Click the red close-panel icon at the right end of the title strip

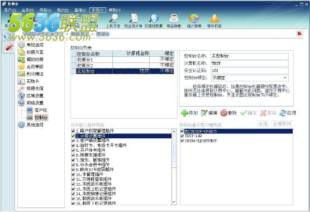[x=299, y=33]
